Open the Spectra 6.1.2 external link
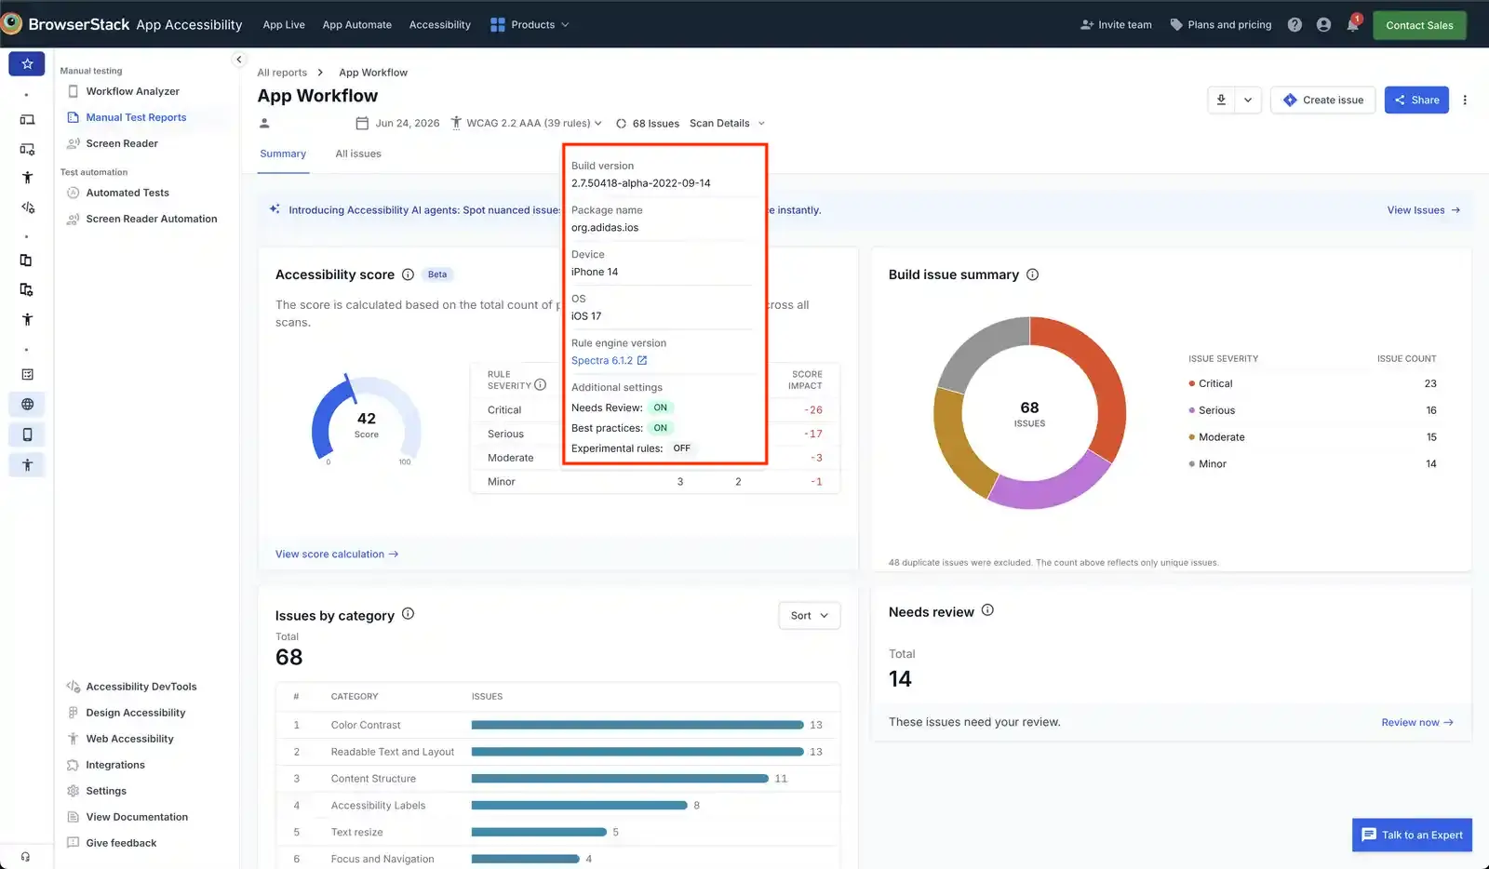This screenshot has width=1489, height=869. [610, 360]
